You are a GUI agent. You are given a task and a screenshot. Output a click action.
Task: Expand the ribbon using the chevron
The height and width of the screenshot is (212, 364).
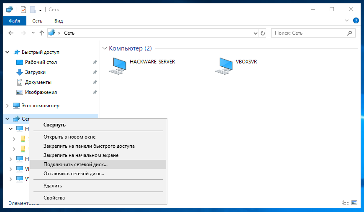click(346, 20)
